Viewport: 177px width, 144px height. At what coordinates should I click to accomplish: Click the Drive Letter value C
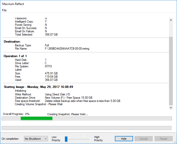(46, 63)
